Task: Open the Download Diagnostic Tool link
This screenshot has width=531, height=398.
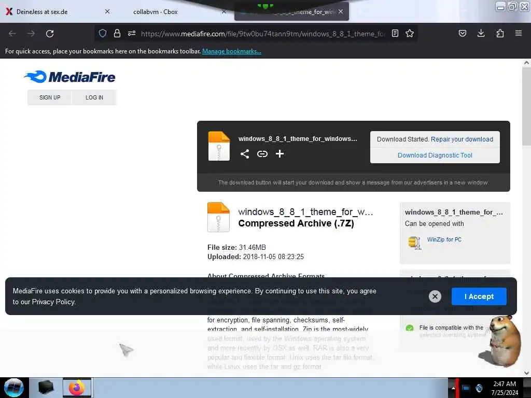Action: (435, 155)
